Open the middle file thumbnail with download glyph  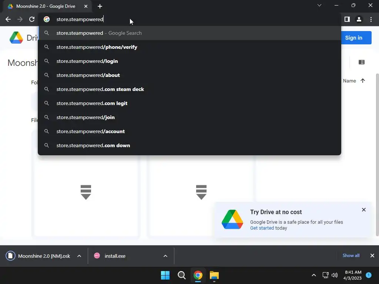(x=201, y=192)
